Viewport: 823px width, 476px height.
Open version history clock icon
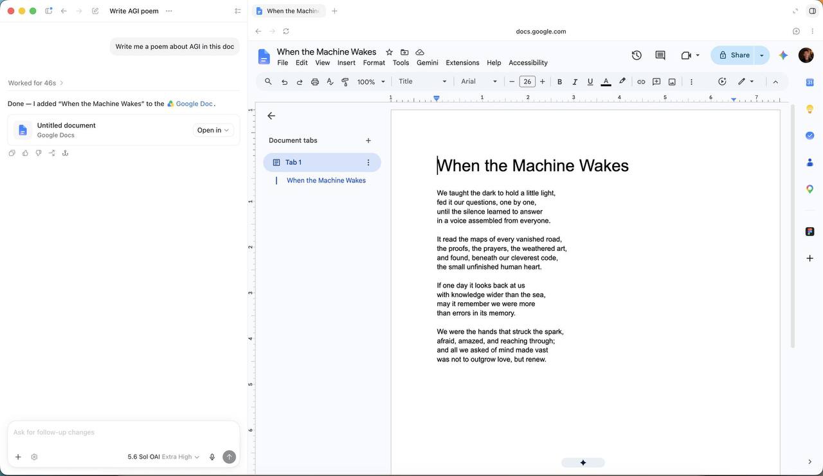(x=637, y=55)
